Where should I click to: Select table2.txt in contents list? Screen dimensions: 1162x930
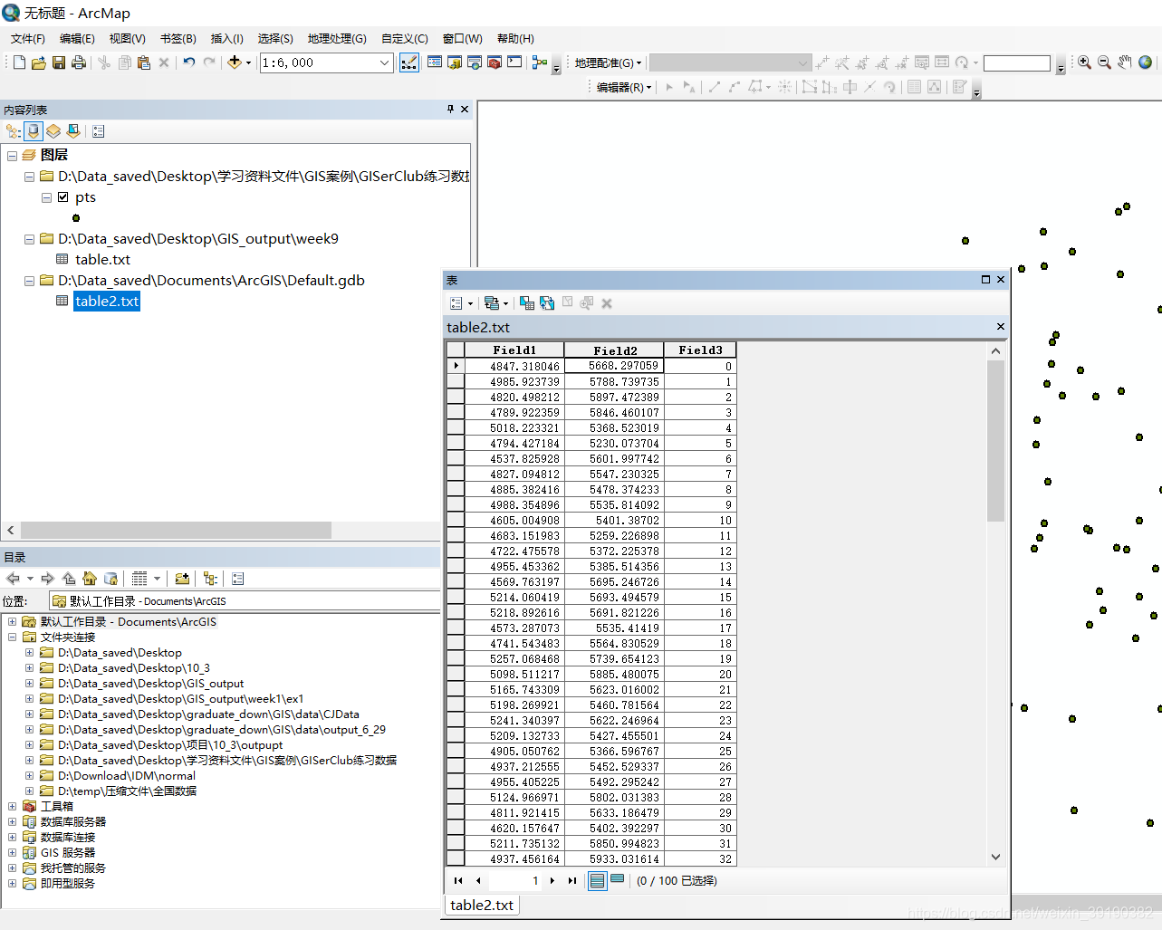coord(107,302)
